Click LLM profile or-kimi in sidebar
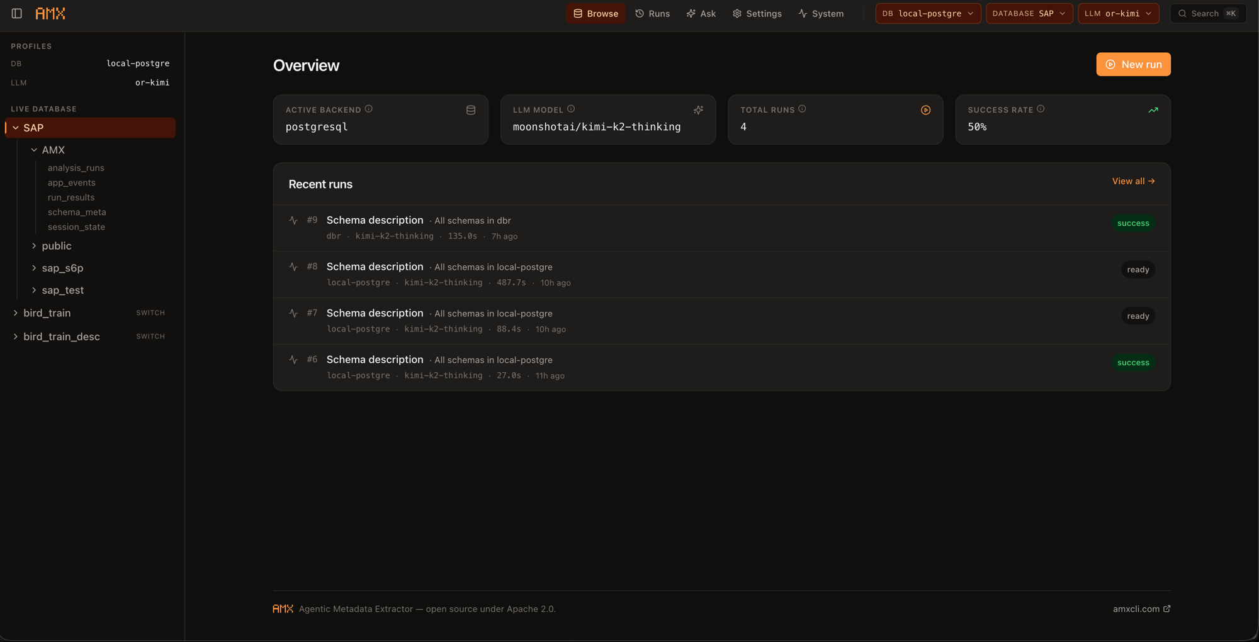 152,82
